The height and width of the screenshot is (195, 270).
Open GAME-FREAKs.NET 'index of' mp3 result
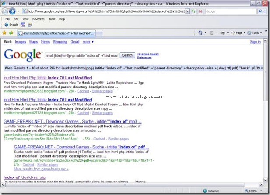click(72, 122)
